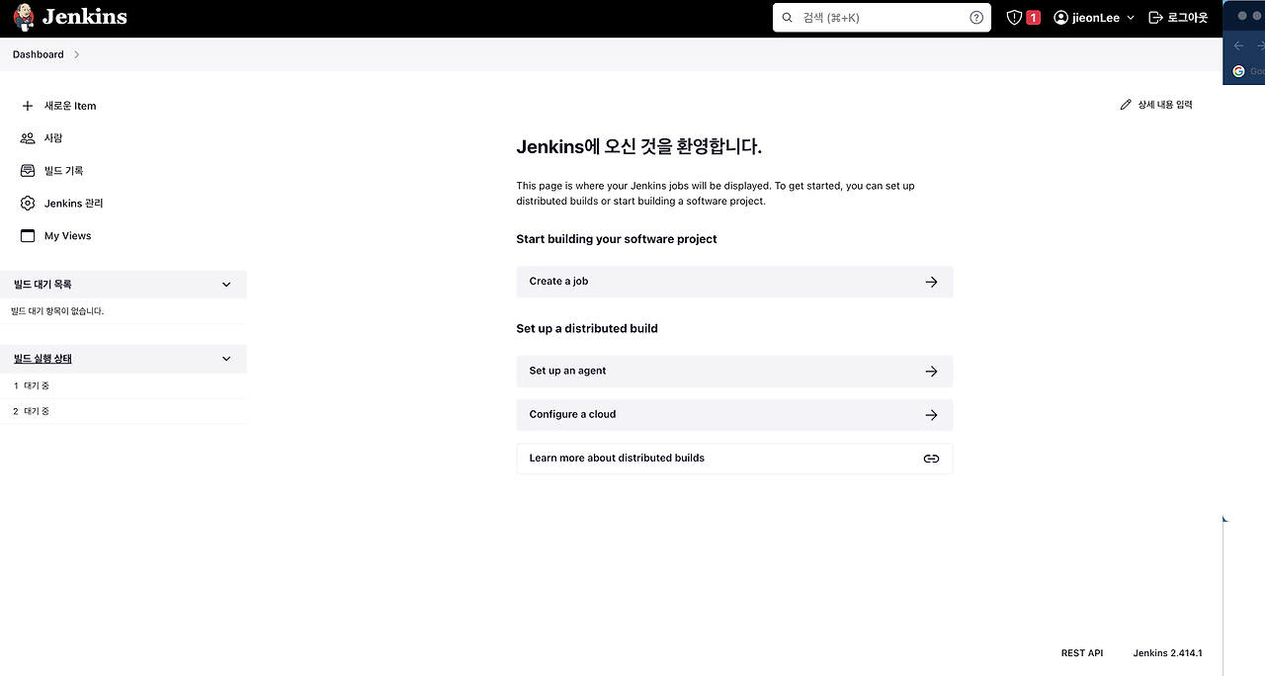The width and height of the screenshot is (1265, 676).
Task: Click the magnifier icon in search box
Action: 787,18
